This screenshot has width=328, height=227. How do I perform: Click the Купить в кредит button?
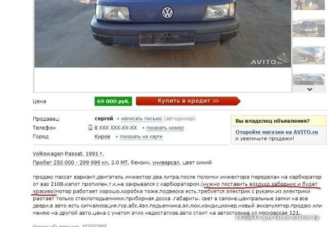[x=188, y=101]
